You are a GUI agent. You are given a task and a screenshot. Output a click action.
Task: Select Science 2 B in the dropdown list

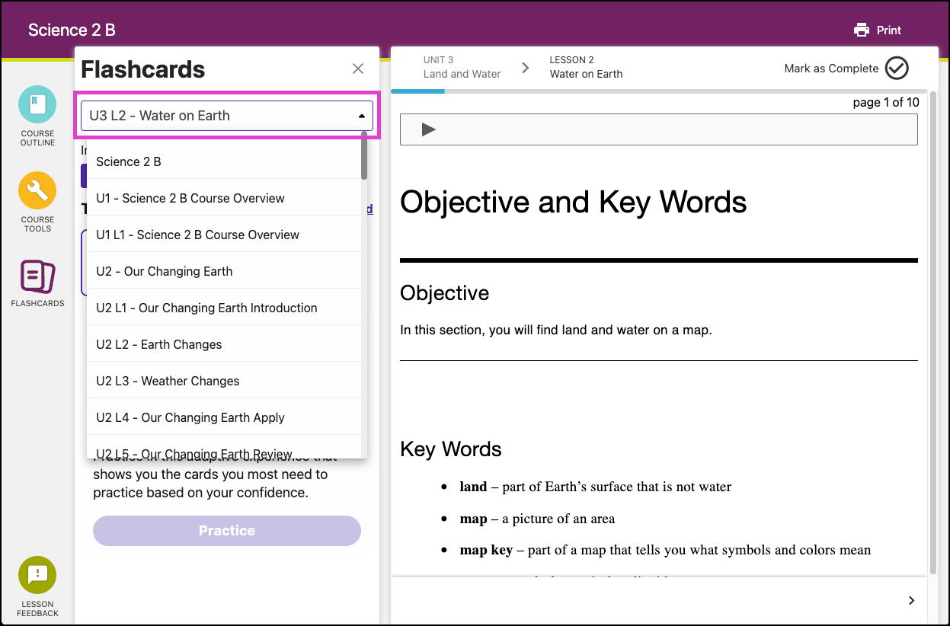224,161
